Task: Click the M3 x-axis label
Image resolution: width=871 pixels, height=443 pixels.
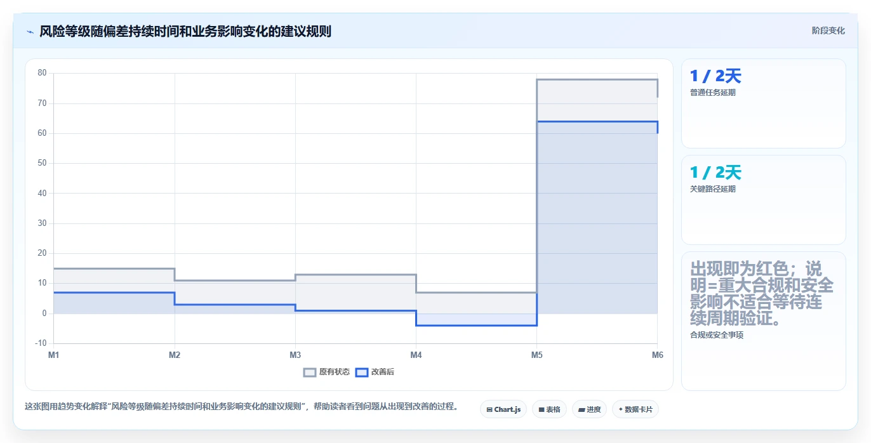Action: point(295,355)
